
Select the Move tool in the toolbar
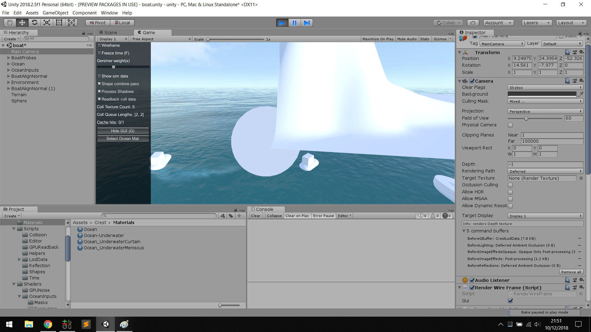coord(22,22)
